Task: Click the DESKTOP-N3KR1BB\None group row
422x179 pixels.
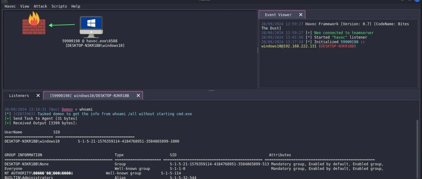Action: [194, 164]
